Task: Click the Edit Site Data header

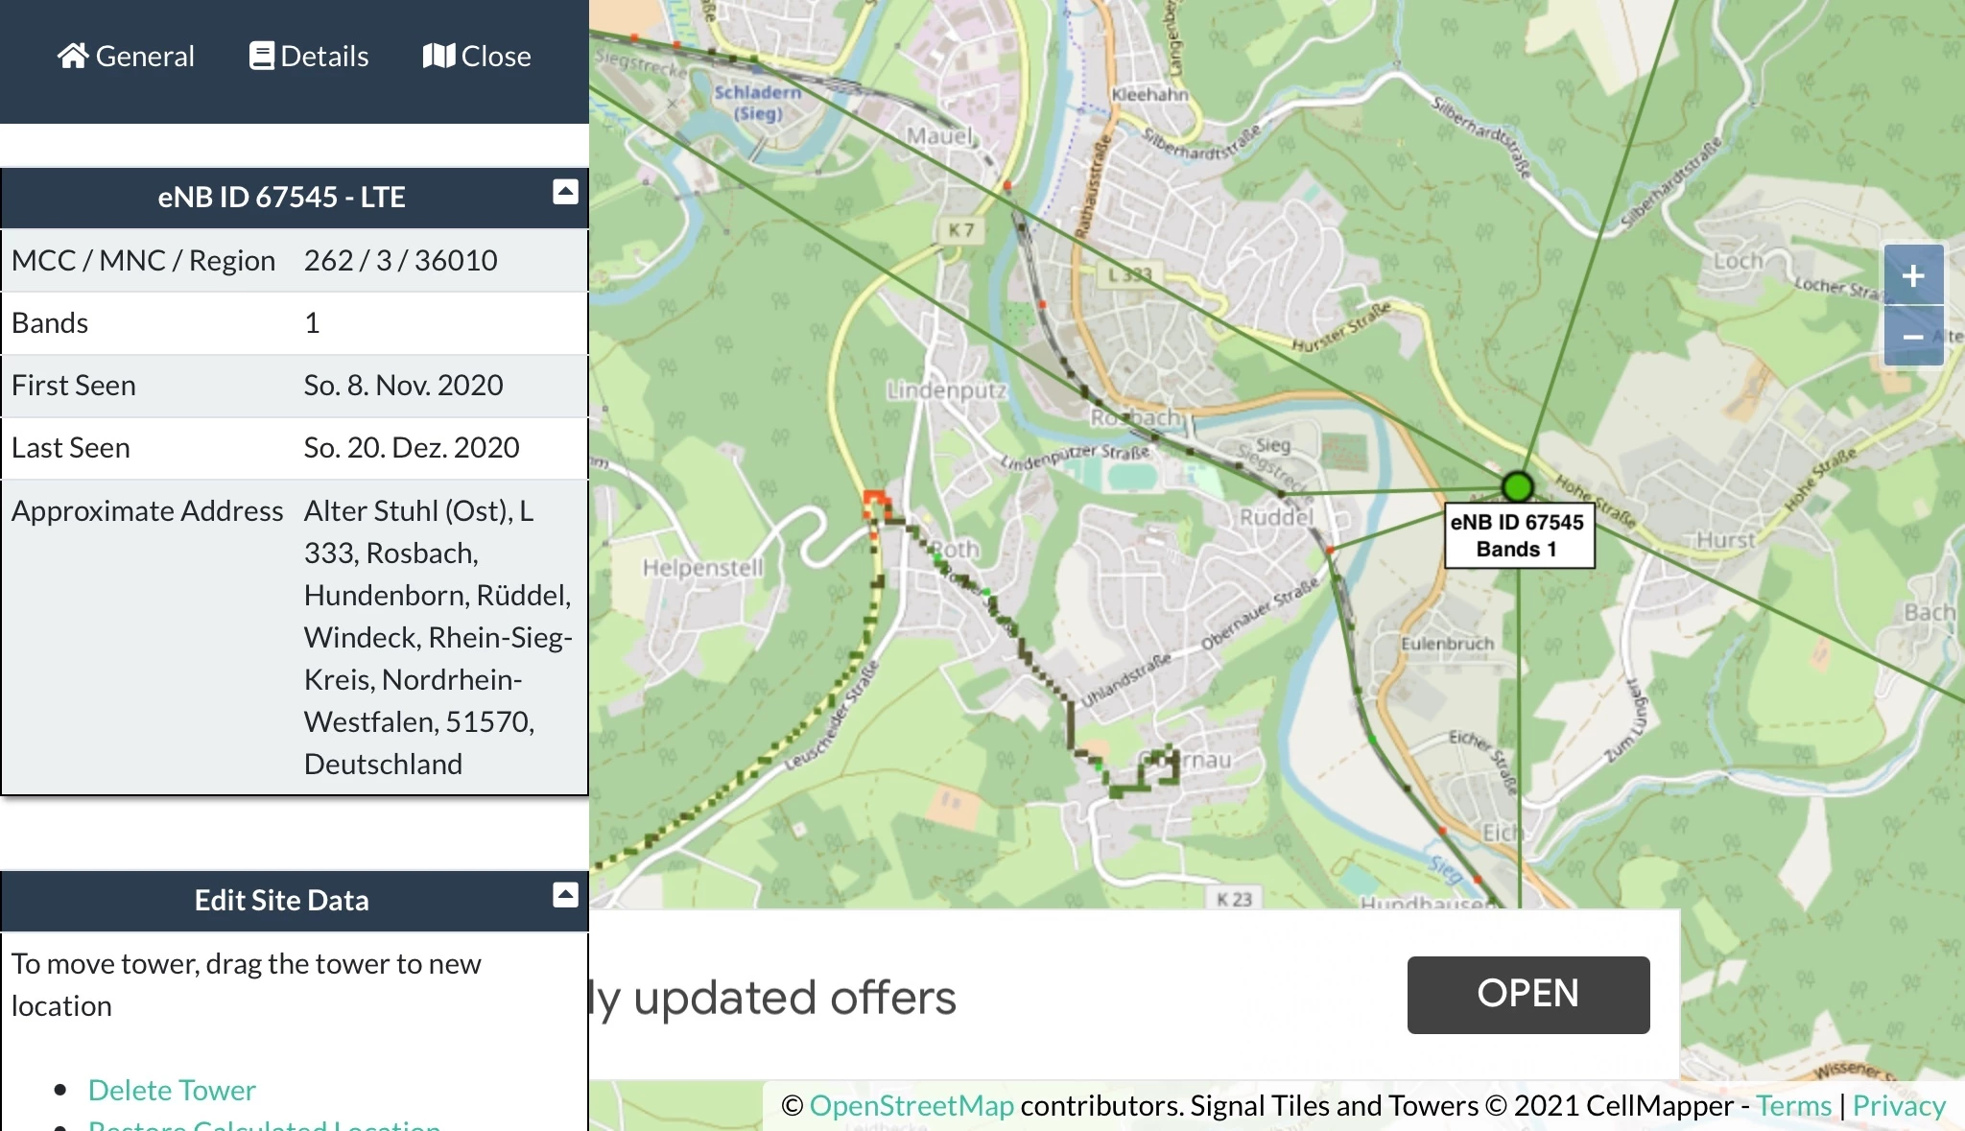Action: pyautogui.click(x=281, y=901)
